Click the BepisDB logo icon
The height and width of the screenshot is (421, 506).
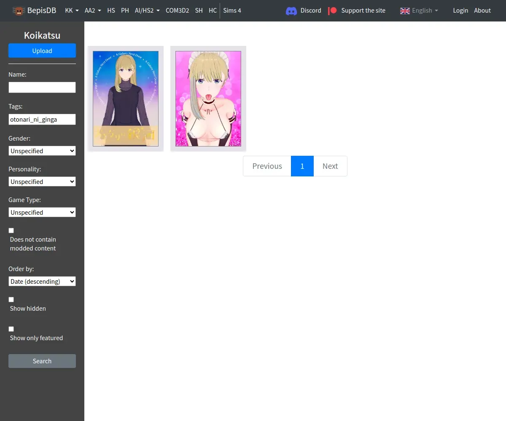point(19,11)
